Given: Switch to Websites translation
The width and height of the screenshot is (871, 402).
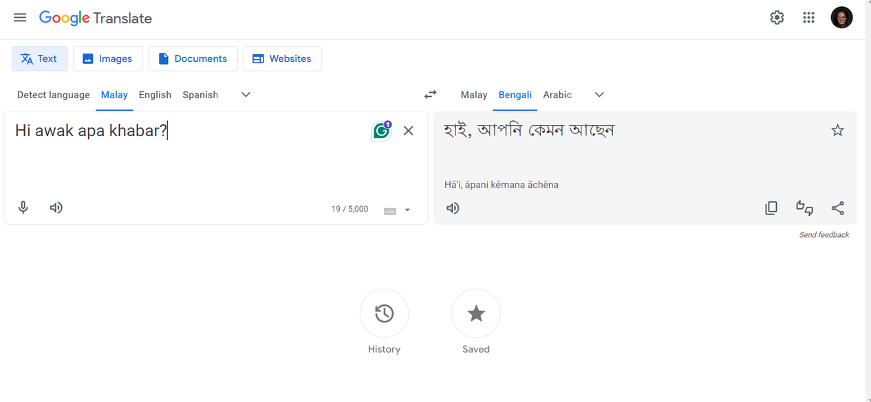Looking at the screenshot, I should [283, 58].
